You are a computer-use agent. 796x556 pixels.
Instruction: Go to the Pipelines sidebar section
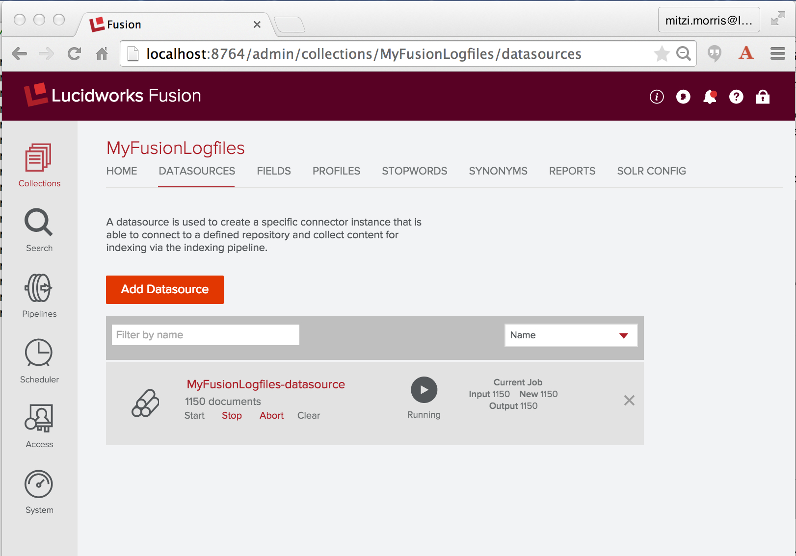point(39,296)
